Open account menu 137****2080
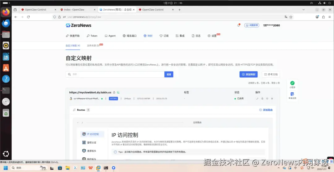The image size is (334, 172). pos(272,25)
